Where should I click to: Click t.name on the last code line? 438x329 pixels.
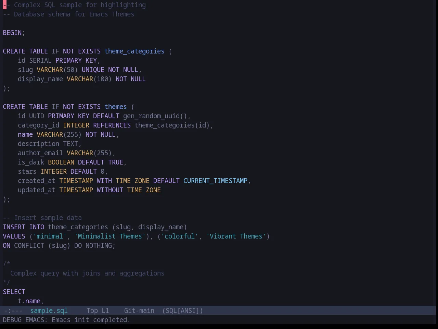(x=29, y=301)
